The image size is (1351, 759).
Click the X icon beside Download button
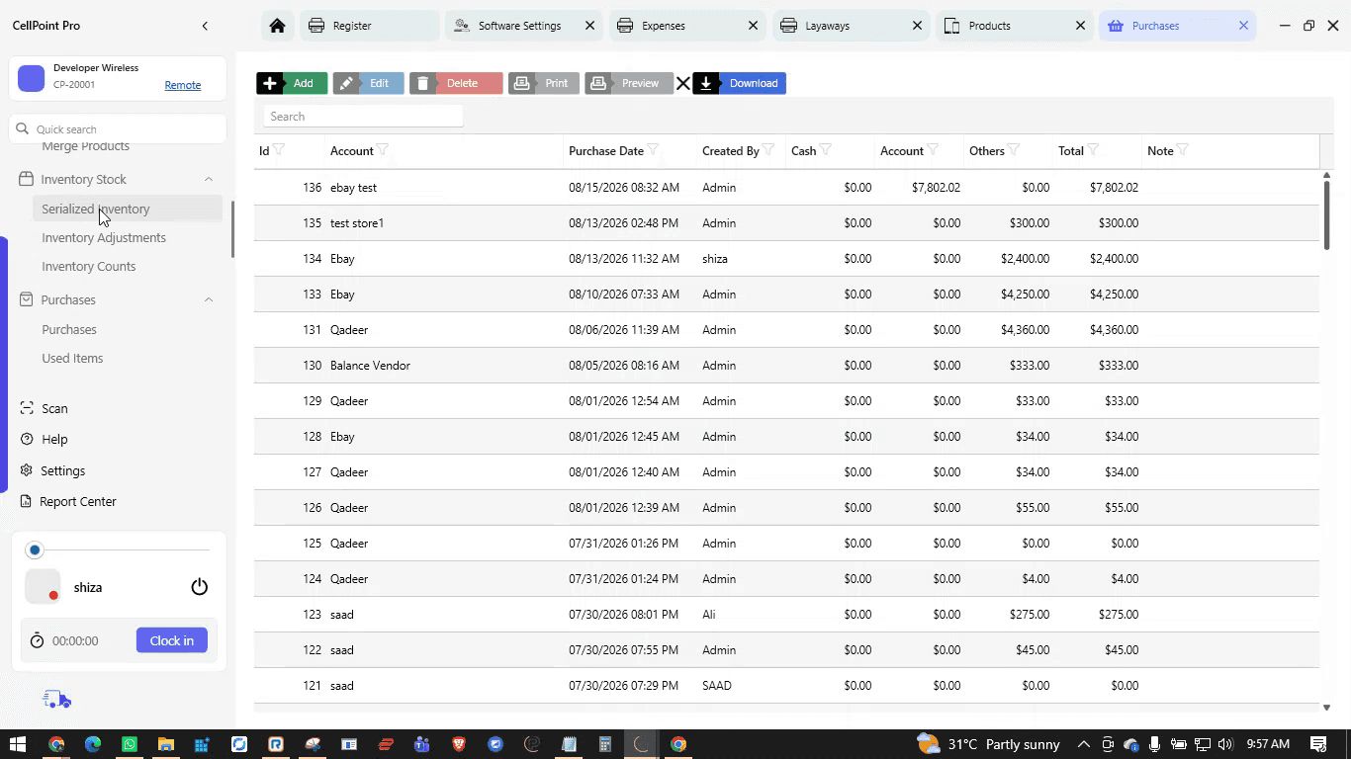(682, 84)
